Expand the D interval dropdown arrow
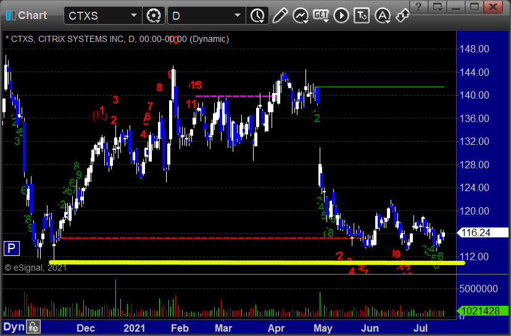Image resolution: width=511 pixels, height=336 pixels. (238, 15)
